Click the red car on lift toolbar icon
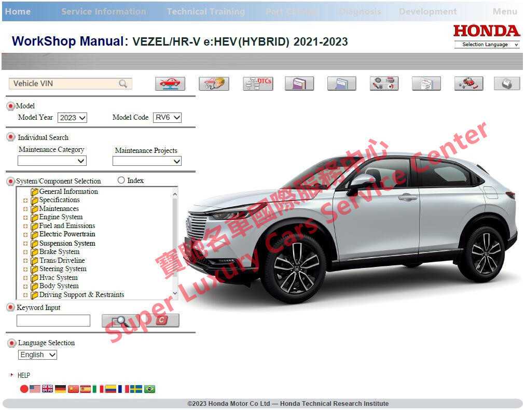The height and width of the screenshot is (410, 525). (170, 83)
